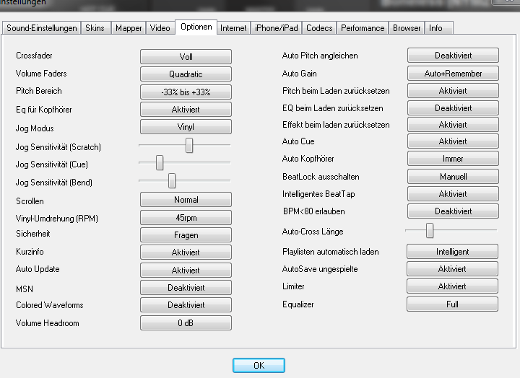Switch to the iPhone/iPad tab
This screenshot has width=520, height=378.
(x=276, y=28)
